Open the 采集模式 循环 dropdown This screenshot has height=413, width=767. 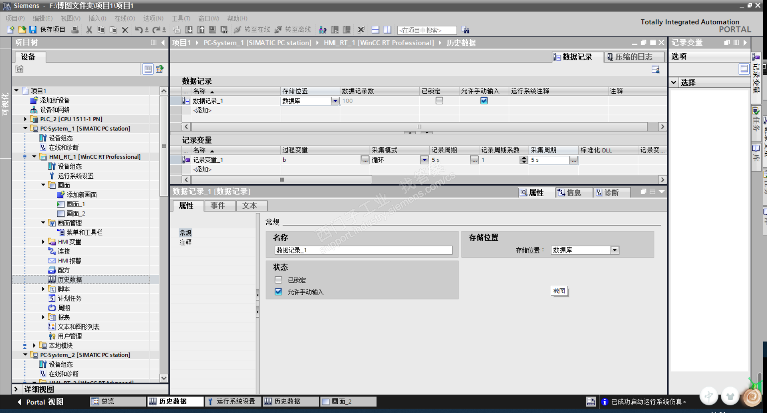(424, 160)
